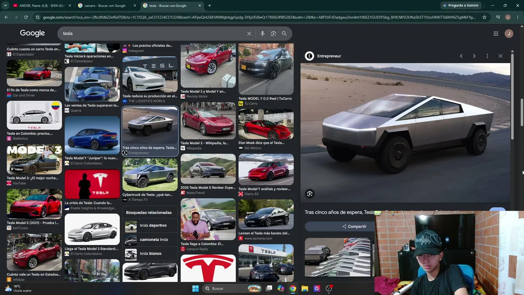Start a voice search with the microphone
This screenshot has height=295, width=524.
(262, 34)
